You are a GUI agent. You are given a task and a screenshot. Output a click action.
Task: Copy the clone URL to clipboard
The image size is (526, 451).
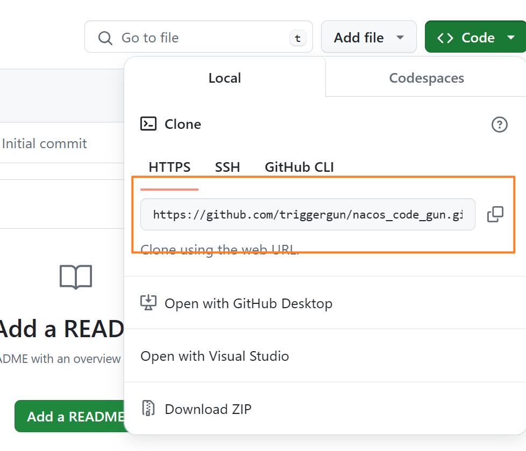[x=495, y=214]
